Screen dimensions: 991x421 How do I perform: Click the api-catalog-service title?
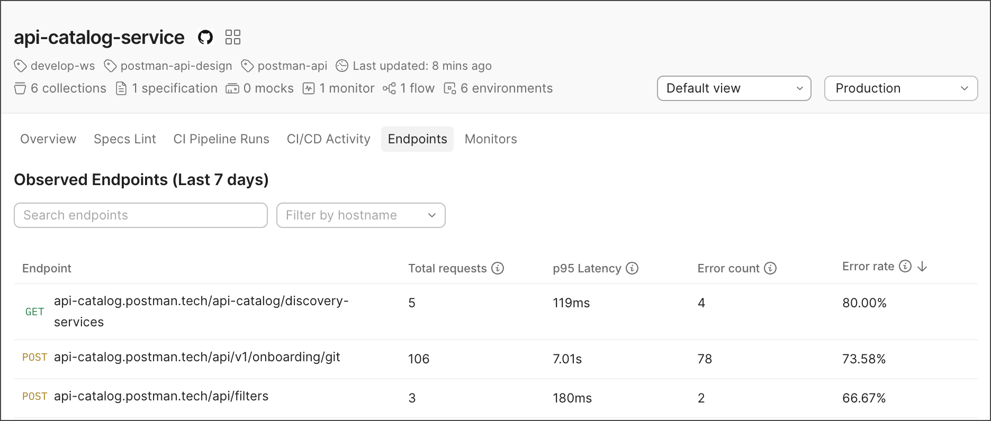point(99,37)
